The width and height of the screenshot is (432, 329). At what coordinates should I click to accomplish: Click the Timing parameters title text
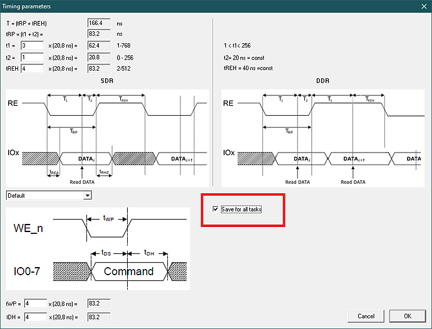point(26,6)
